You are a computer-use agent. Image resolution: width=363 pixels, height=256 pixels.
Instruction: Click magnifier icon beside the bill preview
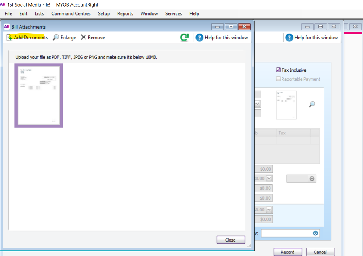(x=312, y=104)
